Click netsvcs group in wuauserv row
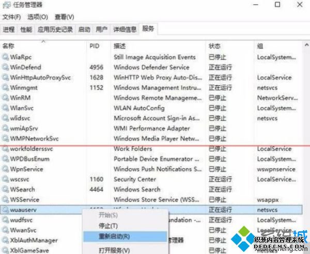 (x=267, y=210)
